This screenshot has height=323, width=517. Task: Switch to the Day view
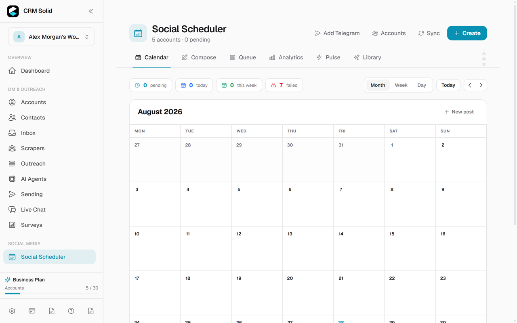click(x=422, y=85)
